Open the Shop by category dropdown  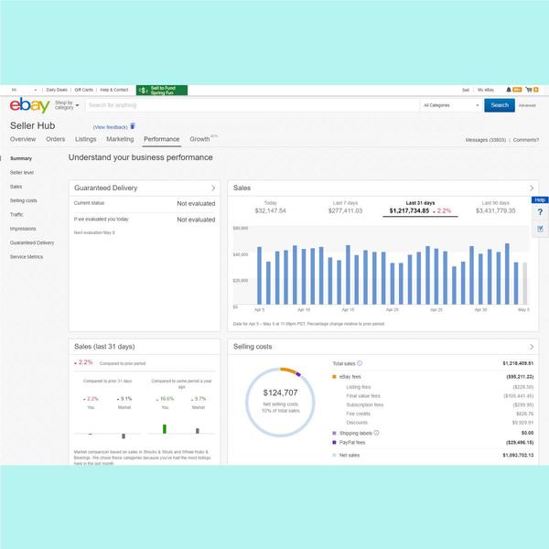point(67,105)
